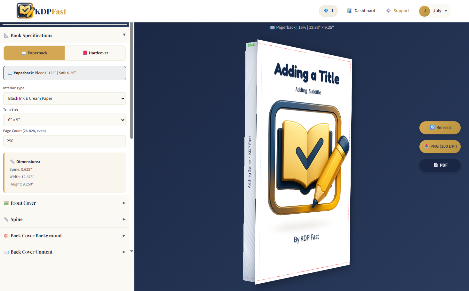The width and height of the screenshot is (469, 291).
Task: Expand the Spine section
Action: point(64,219)
